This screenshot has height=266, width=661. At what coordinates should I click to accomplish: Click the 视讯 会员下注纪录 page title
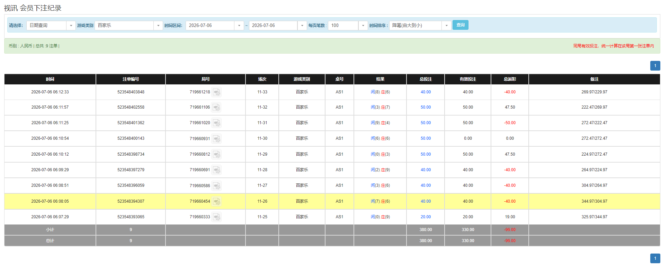(33, 8)
